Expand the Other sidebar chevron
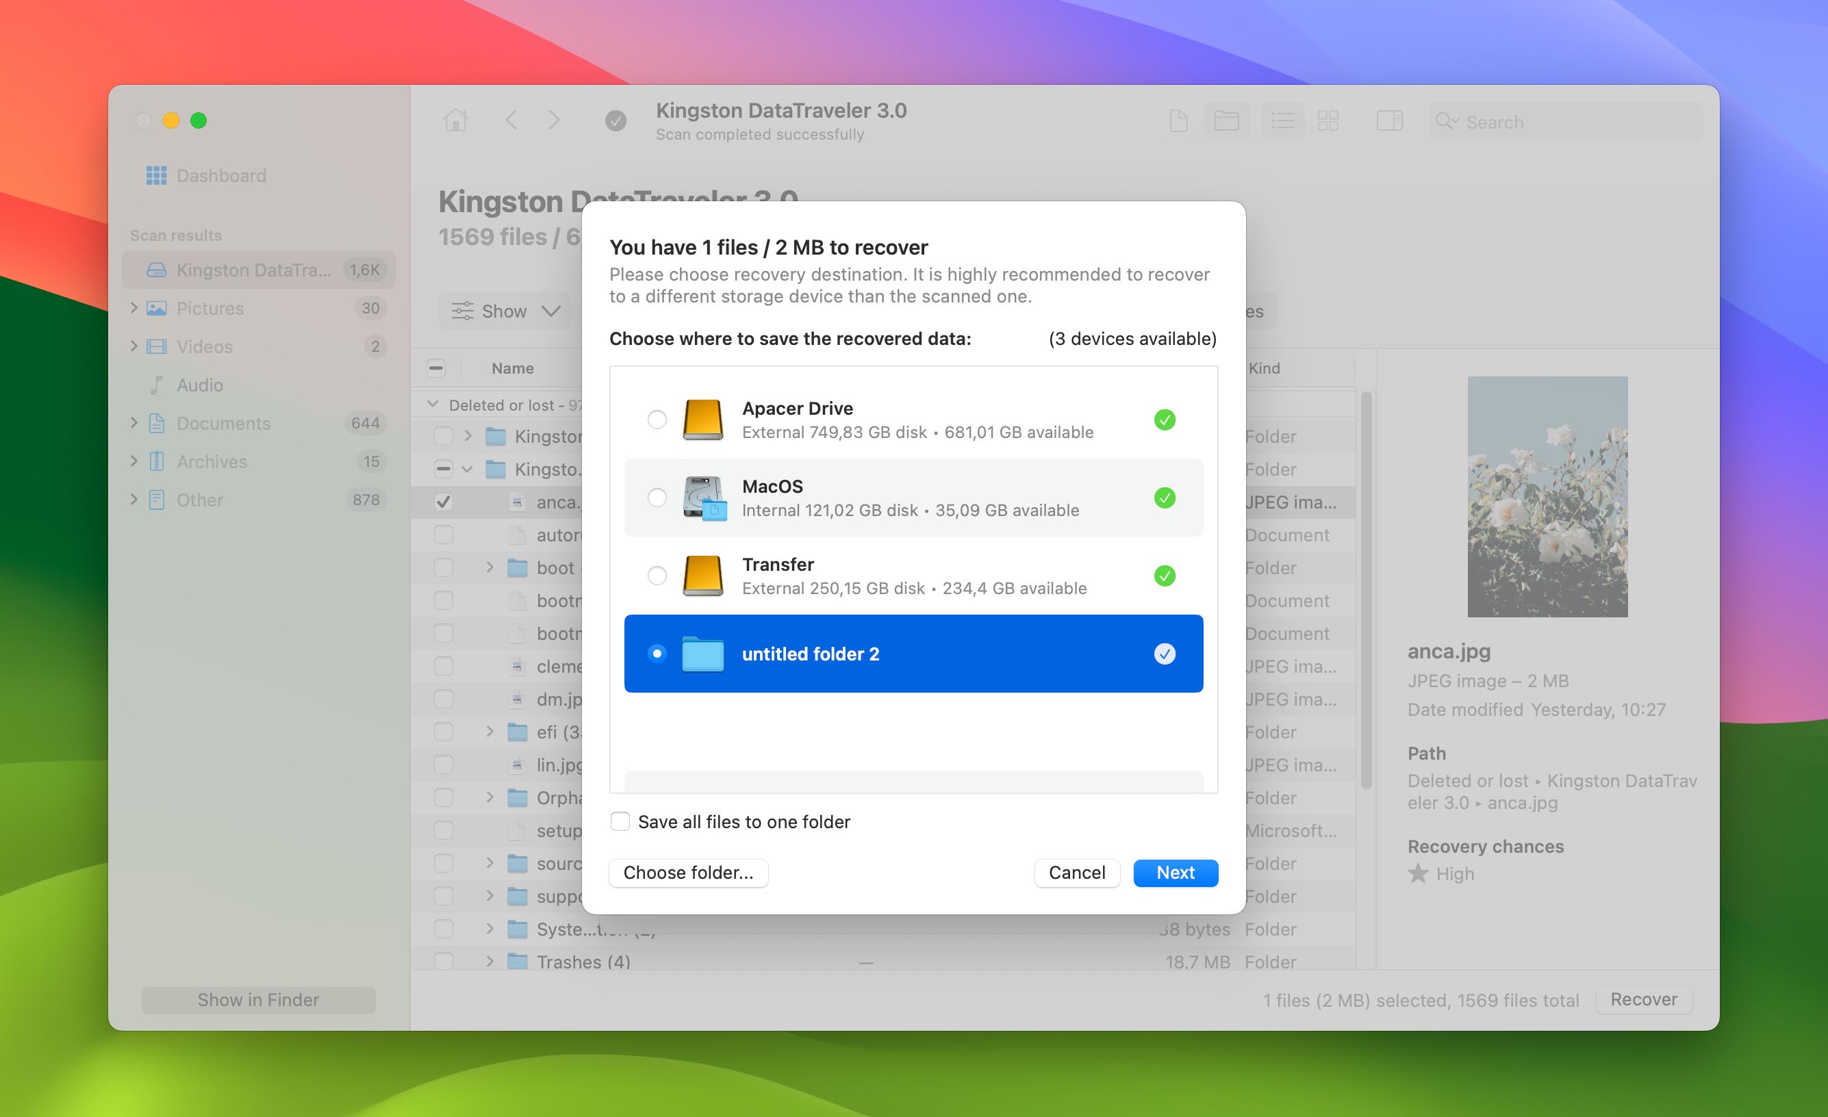1828x1117 pixels. pyautogui.click(x=134, y=500)
